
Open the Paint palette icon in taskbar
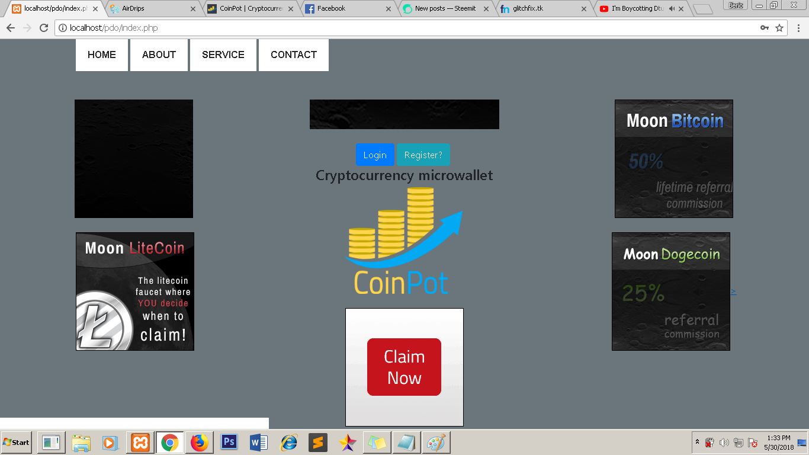coord(436,443)
